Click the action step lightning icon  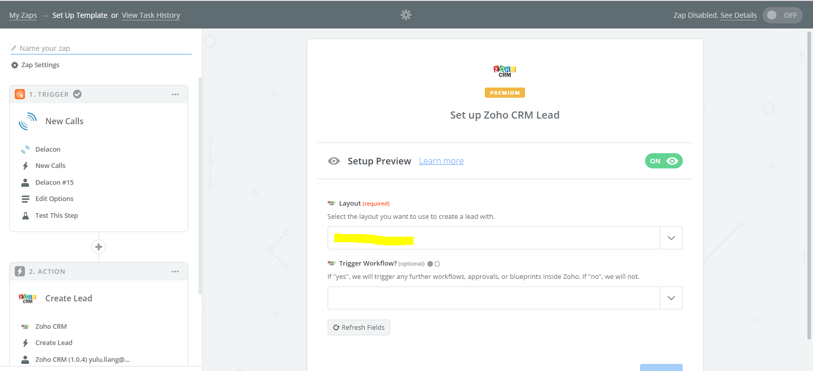(20, 271)
